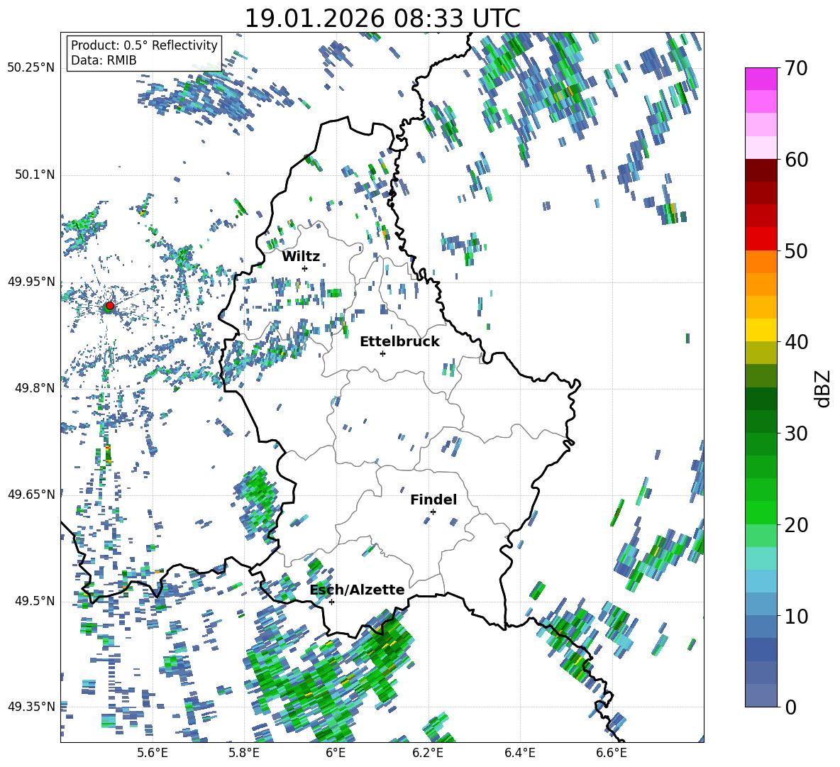Screen dimensions: 840x767
Task: Click the bright red 50 dBZ colorbar segment
Action: click(761, 239)
